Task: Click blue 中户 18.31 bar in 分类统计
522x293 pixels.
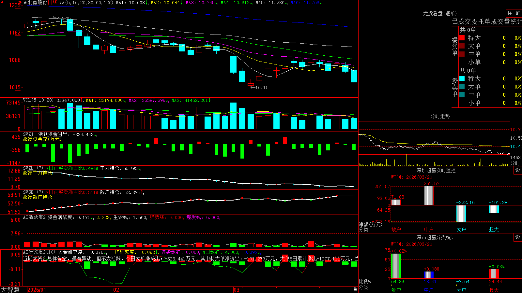Action: coord(429,275)
